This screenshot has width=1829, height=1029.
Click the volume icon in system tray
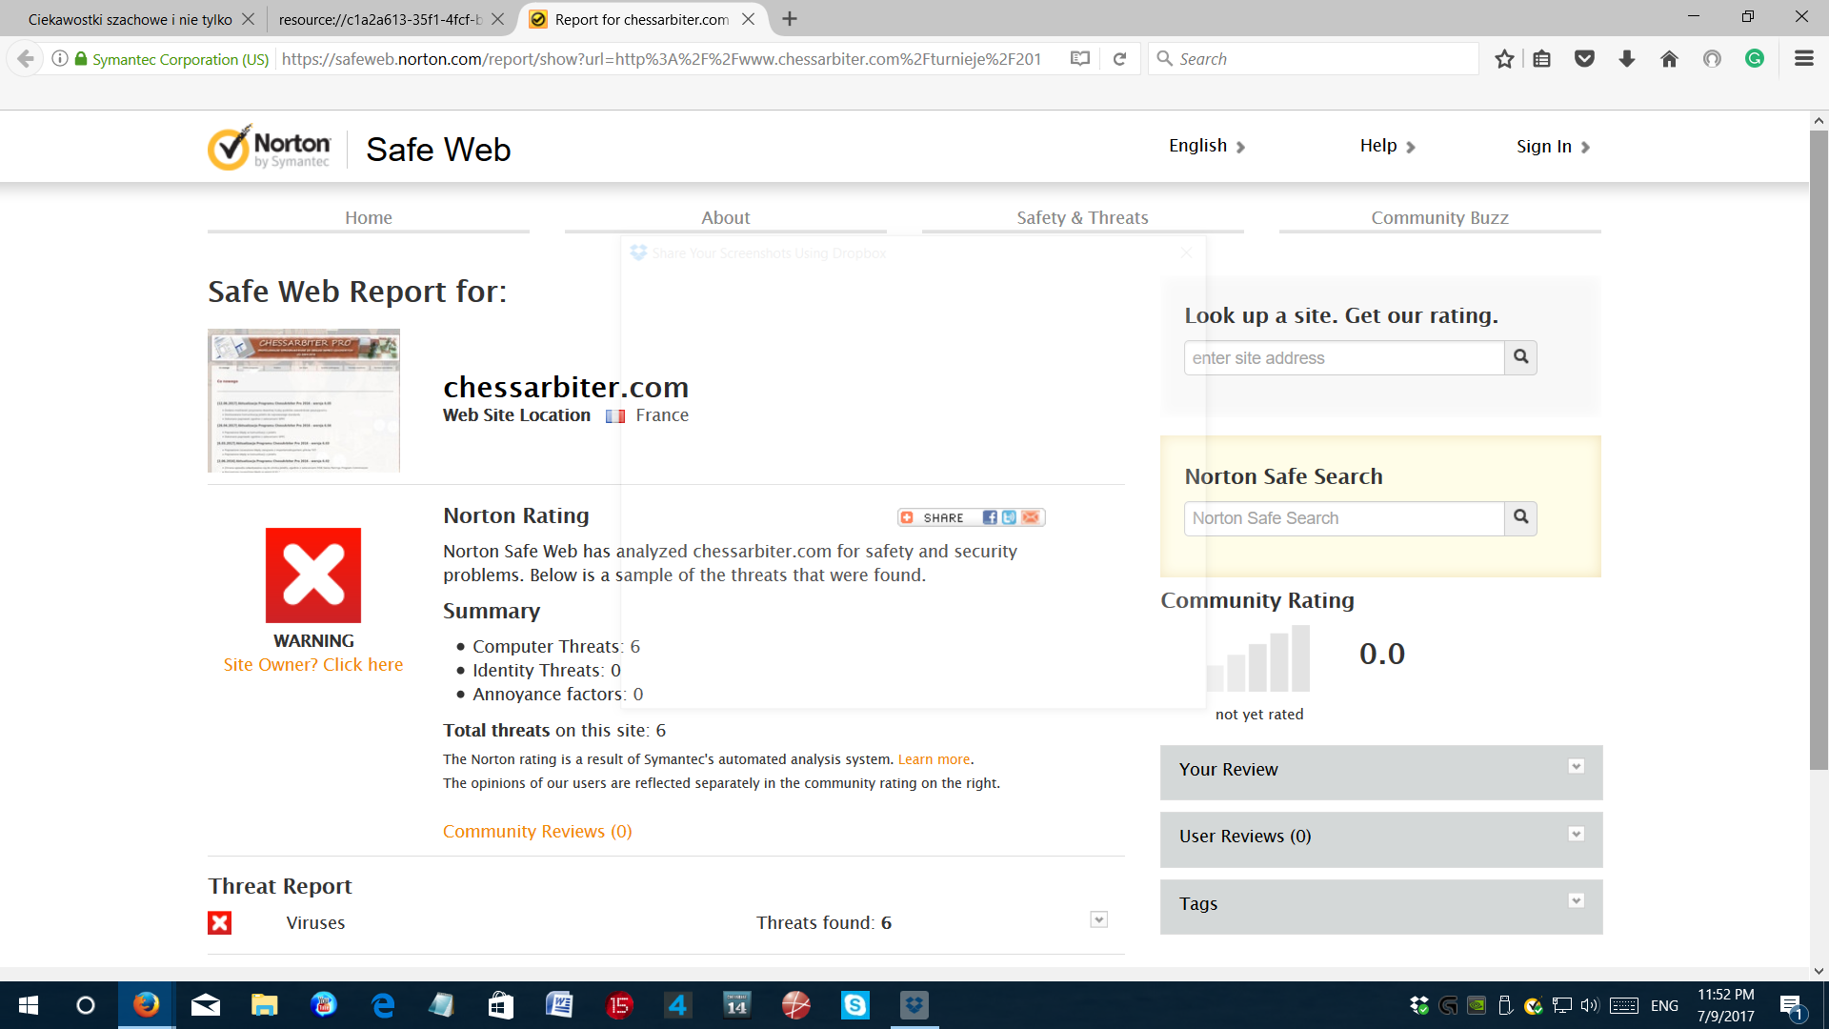tap(1589, 1005)
